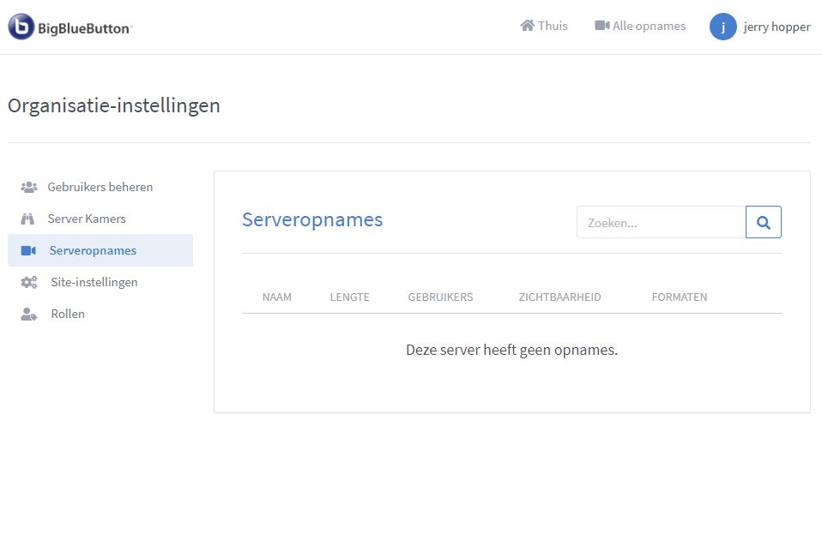Open the jerry hopper account dropdown
The width and height of the screenshot is (822, 540).
[777, 27]
